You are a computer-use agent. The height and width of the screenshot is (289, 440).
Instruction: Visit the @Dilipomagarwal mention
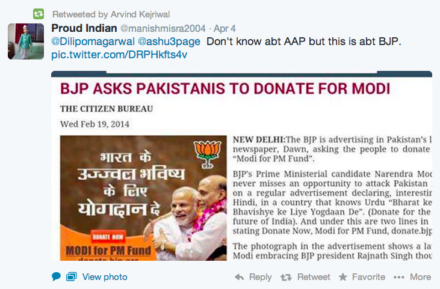point(93,41)
